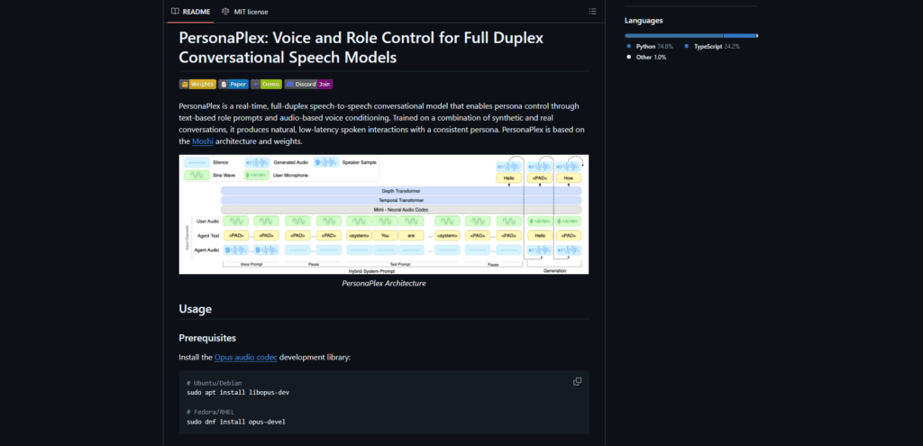Image resolution: width=923 pixels, height=446 pixels.
Task: Open the PersonaPlex Architecture diagram image
Action: (x=384, y=214)
